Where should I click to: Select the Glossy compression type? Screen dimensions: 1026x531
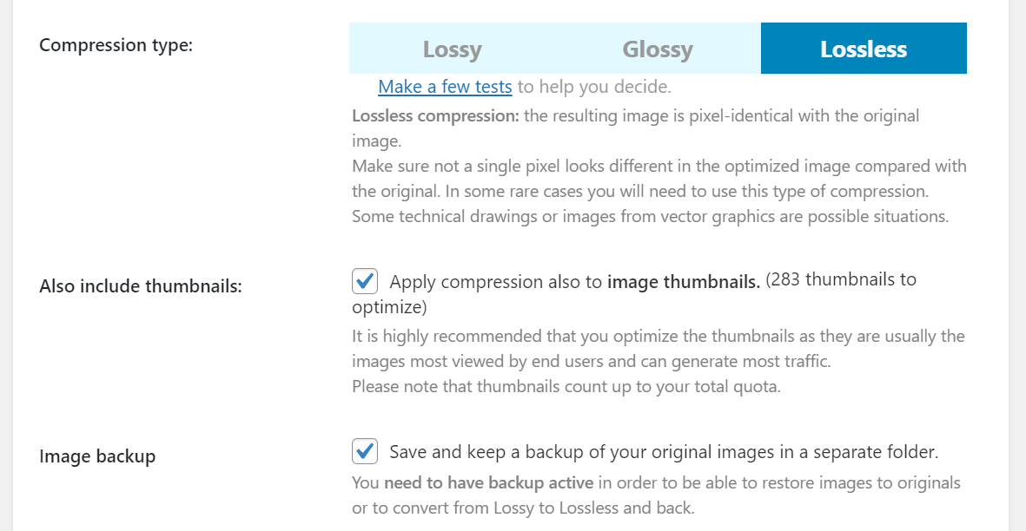(658, 49)
